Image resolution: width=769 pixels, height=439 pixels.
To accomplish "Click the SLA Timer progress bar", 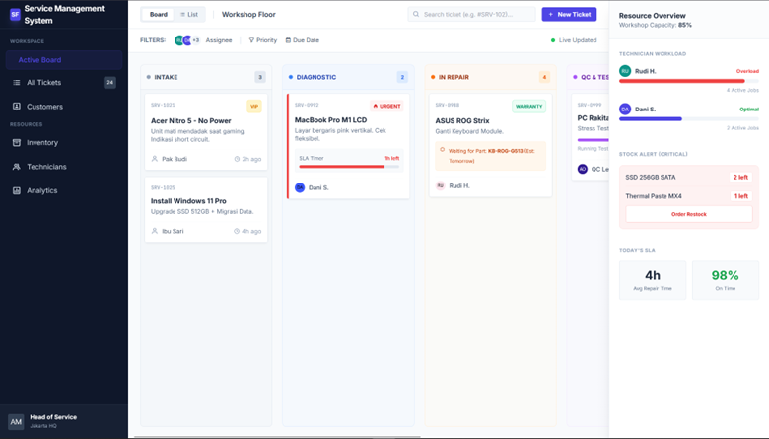I will [x=349, y=167].
